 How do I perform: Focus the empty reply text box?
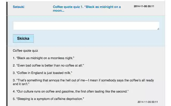86,26
